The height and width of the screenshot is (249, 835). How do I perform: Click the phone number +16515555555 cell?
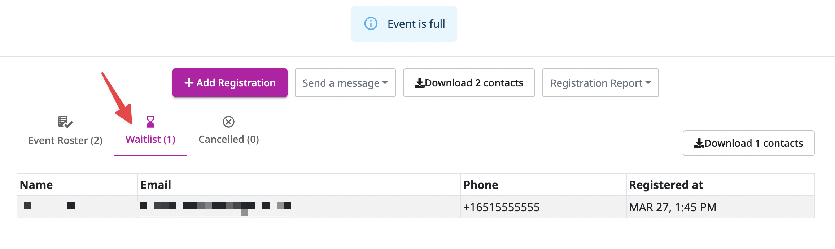(543, 207)
